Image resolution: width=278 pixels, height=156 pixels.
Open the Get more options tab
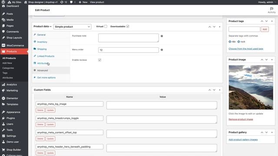click(x=51, y=78)
